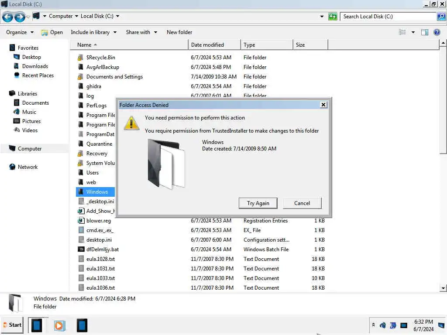This screenshot has width=447, height=335.
Task: Click the show desktop icon in tray
Action: 441,325
